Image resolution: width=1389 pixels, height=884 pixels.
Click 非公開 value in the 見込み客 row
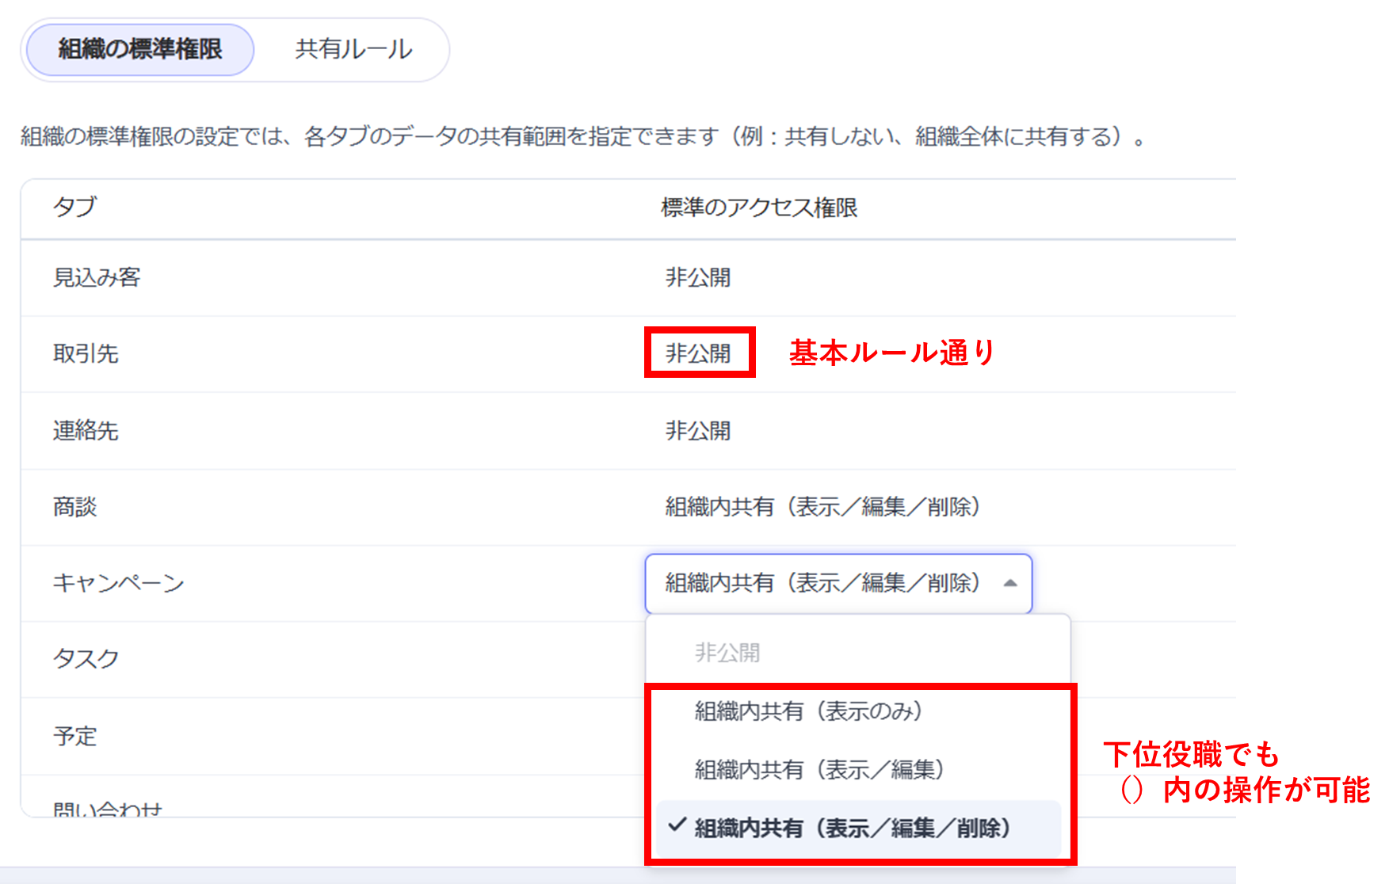click(698, 278)
